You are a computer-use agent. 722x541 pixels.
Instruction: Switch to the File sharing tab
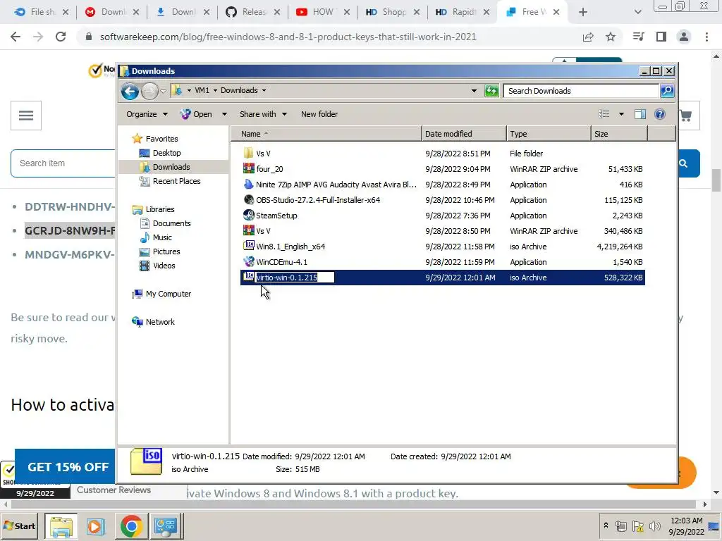click(42, 12)
